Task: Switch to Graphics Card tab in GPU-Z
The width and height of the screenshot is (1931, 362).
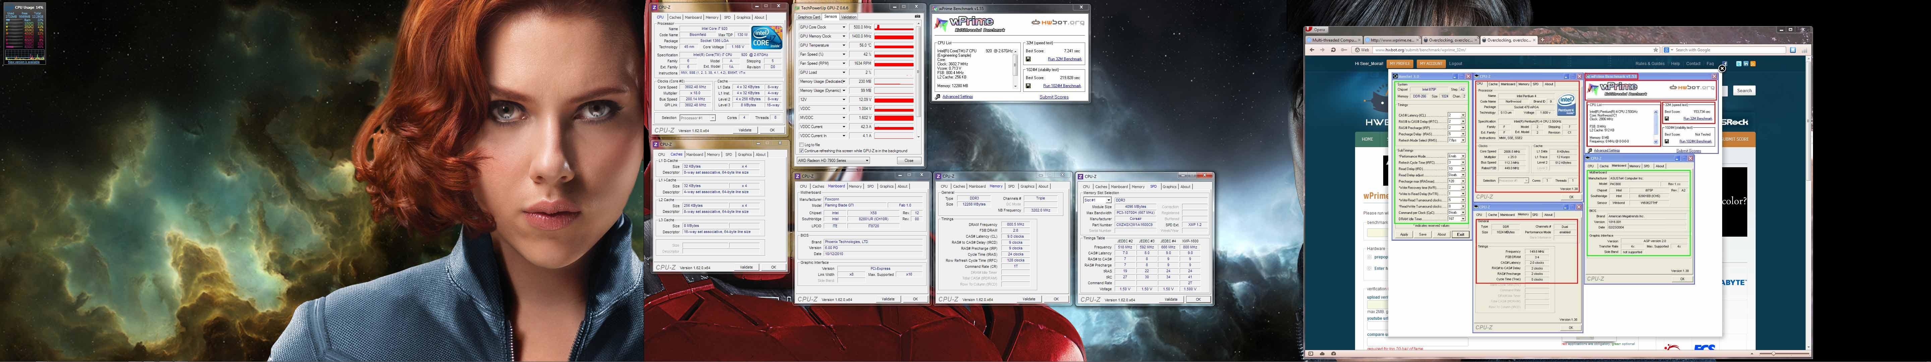Action: 809,16
